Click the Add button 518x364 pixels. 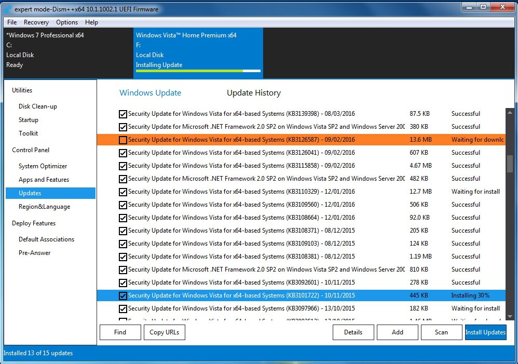coord(398,332)
